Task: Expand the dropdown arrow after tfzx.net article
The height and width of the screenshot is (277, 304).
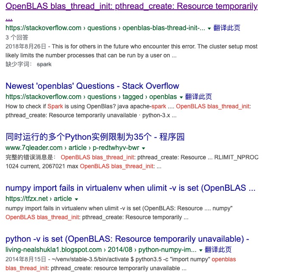Action: (76, 199)
